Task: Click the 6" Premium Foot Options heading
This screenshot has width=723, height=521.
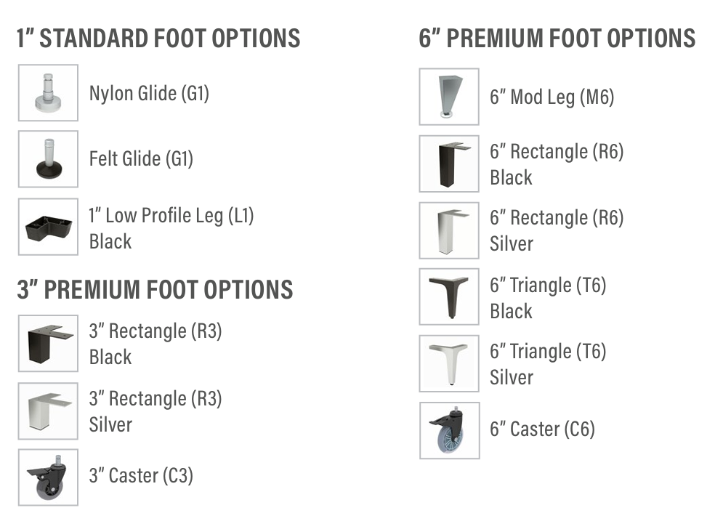Action: [x=557, y=39]
